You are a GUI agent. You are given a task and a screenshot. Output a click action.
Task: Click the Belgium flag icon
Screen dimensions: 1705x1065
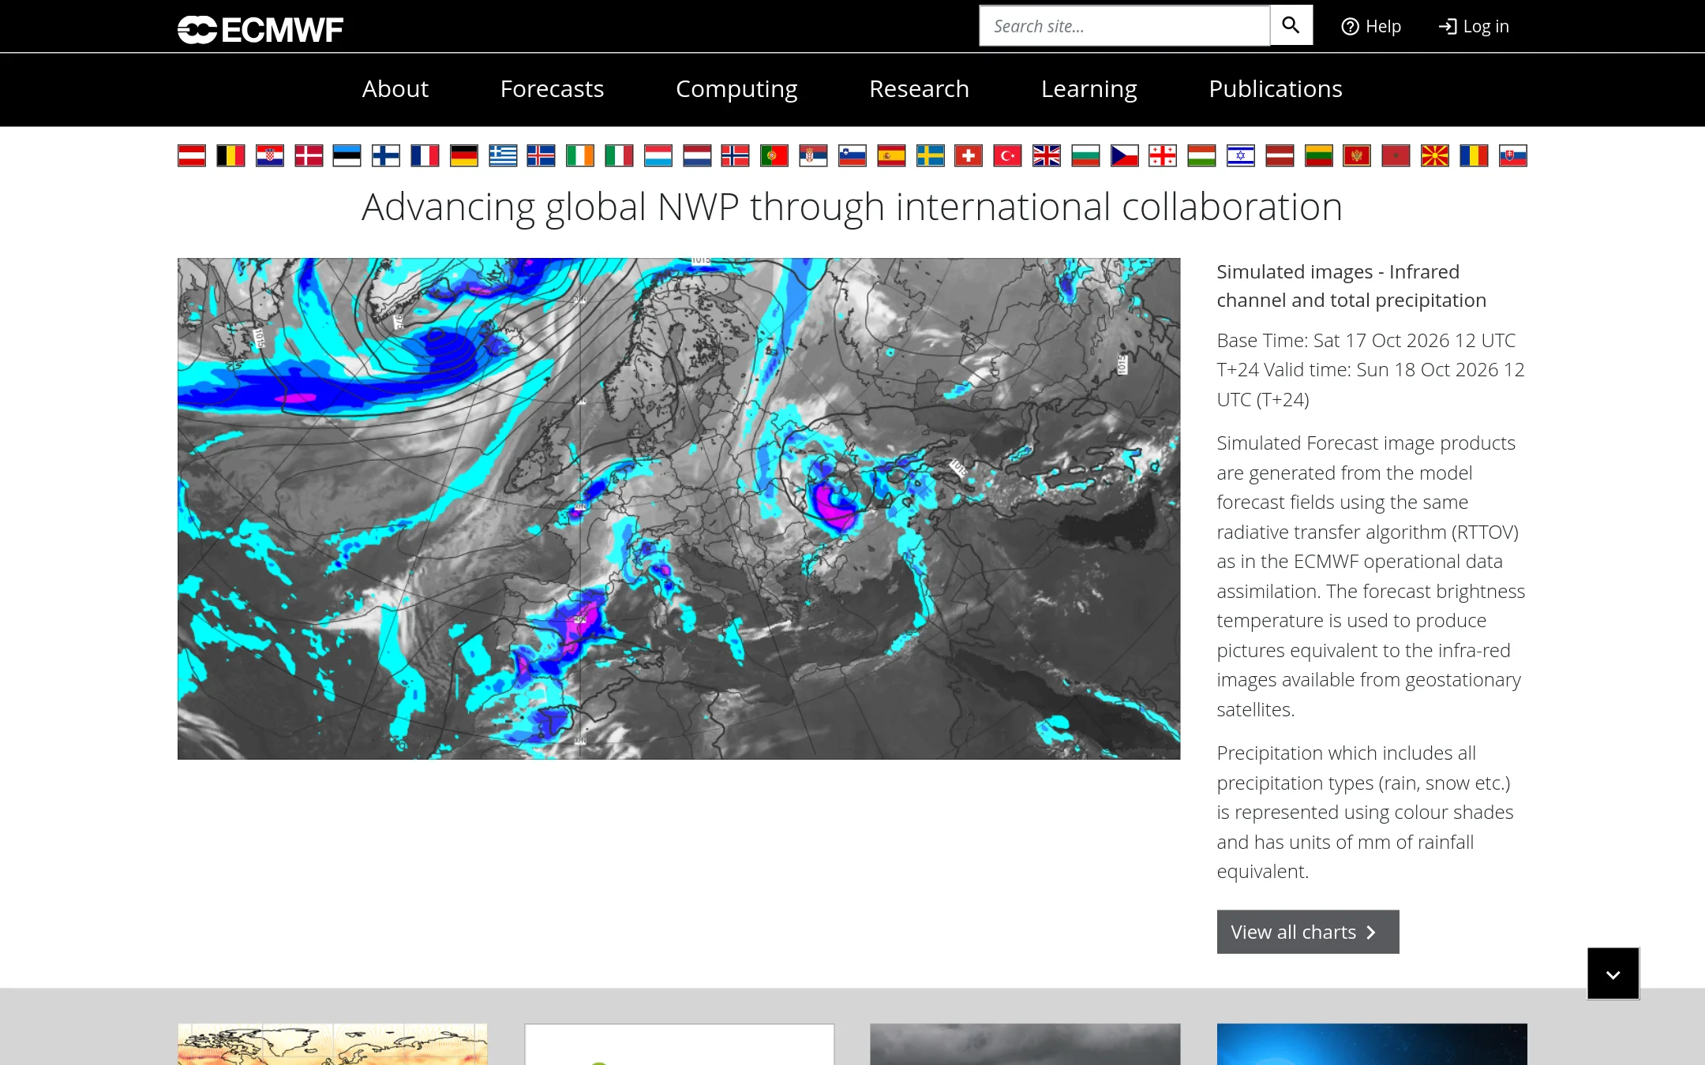click(230, 155)
